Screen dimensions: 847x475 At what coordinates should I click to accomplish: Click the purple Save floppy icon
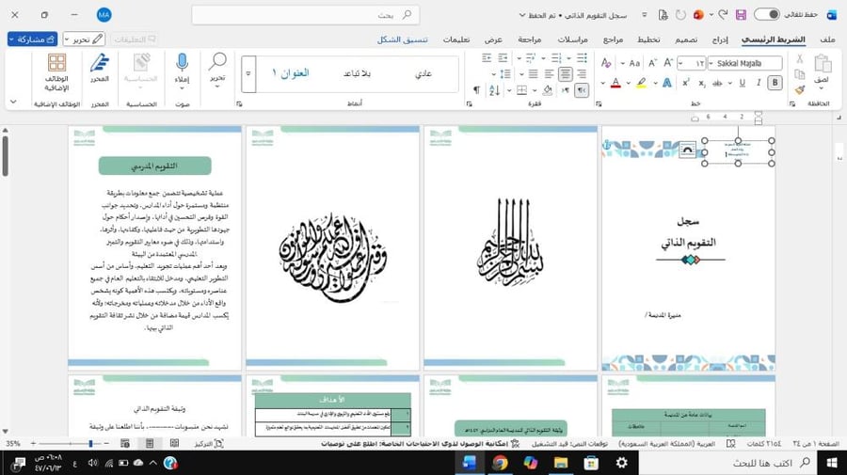click(741, 15)
